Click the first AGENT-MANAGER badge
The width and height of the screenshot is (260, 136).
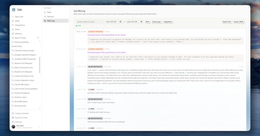point(96,32)
